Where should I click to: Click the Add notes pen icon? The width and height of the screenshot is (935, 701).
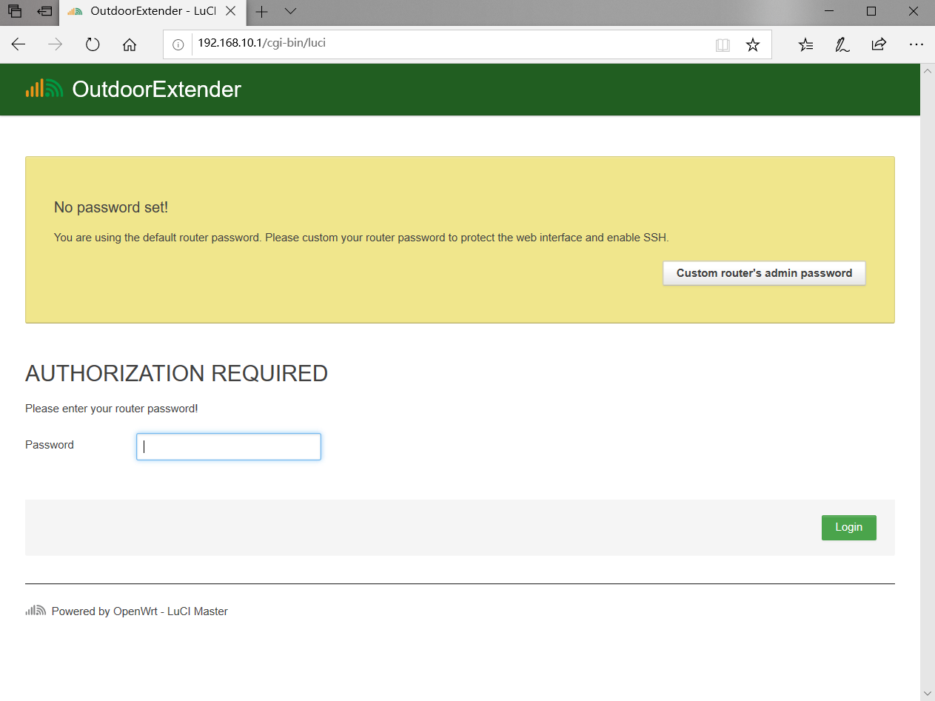(842, 45)
